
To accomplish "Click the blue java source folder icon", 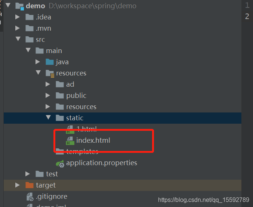I will (50, 62).
